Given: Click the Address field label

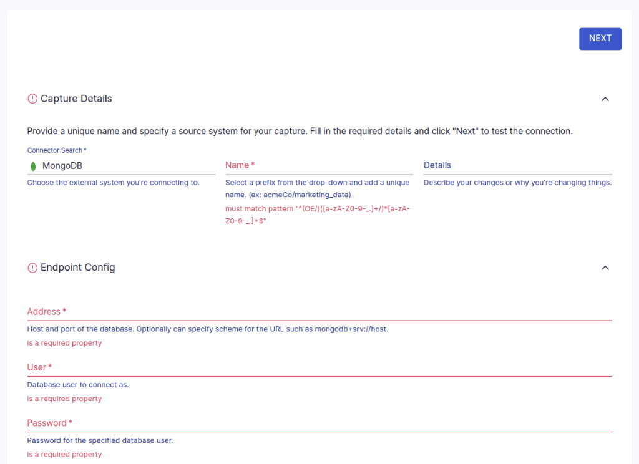Looking at the screenshot, I should click(44, 311).
